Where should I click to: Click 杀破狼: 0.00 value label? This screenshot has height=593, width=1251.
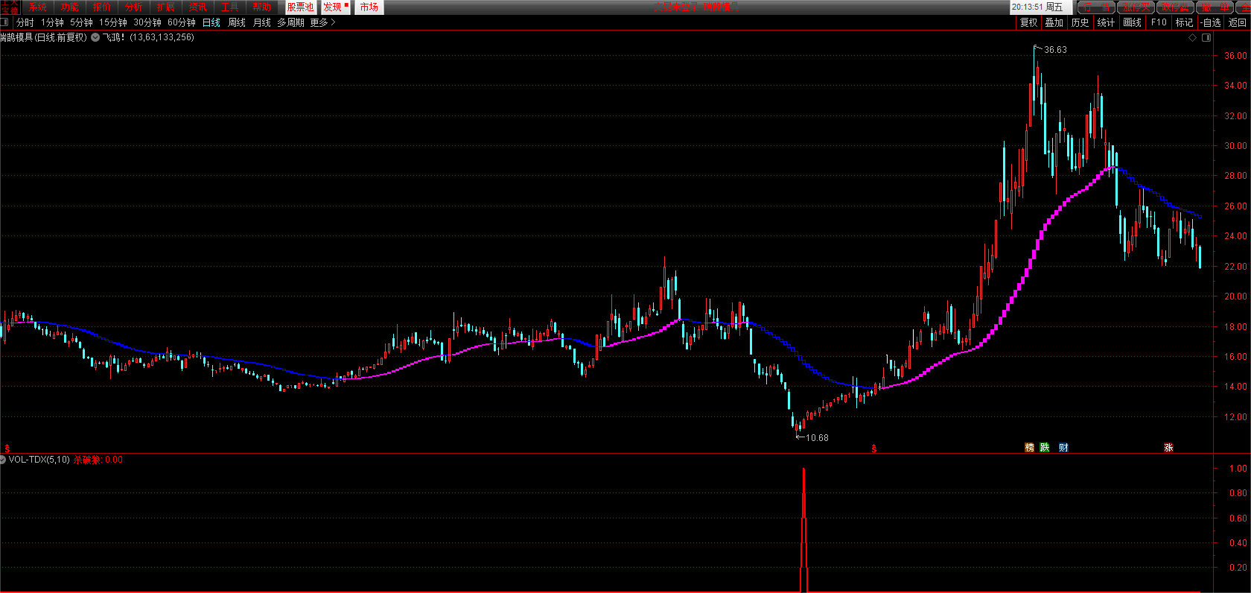(x=98, y=460)
